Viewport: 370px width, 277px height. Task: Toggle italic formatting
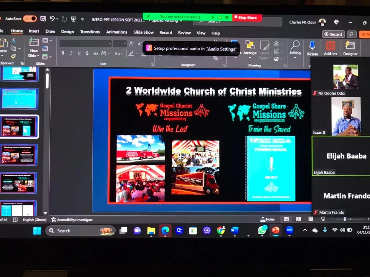71,53
